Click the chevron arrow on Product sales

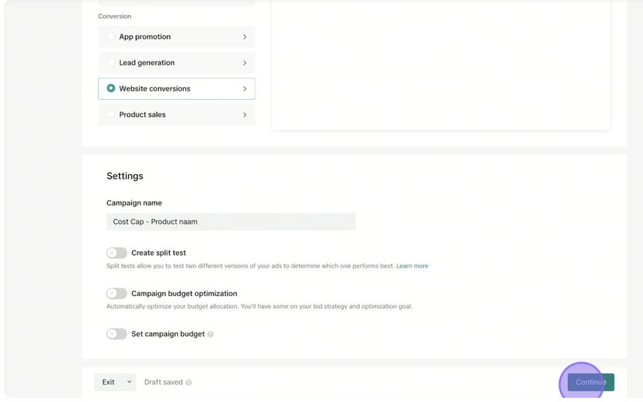pyautogui.click(x=245, y=115)
